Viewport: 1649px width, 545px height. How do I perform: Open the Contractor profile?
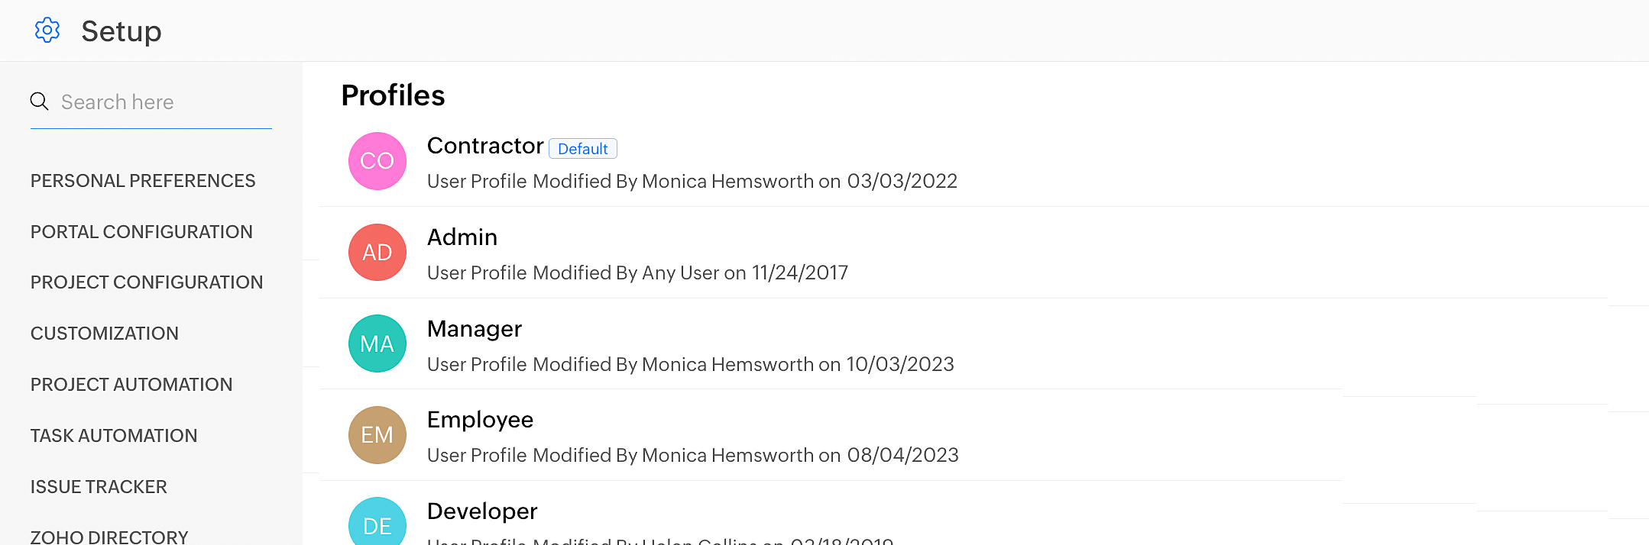(485, 146)
